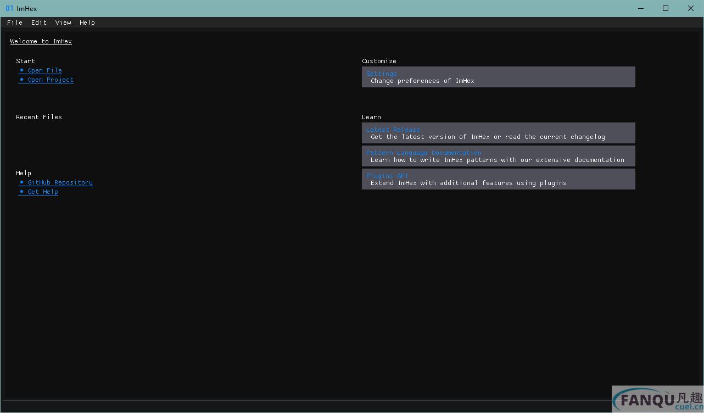Click the Open File link
The image size is (704, 413).
[x=41, y=70]
